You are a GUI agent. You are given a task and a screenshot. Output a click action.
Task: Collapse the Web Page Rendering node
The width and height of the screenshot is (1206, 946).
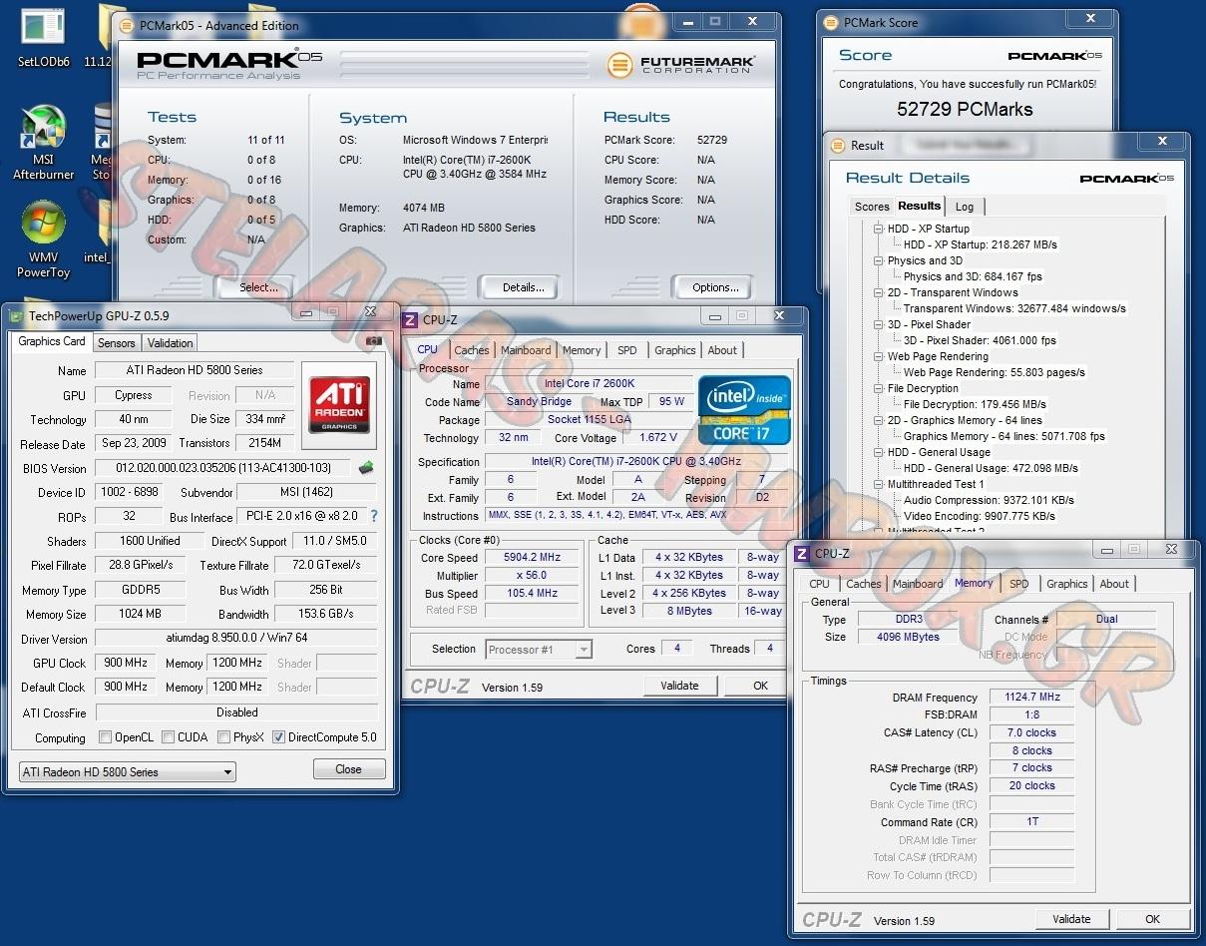pyautogui.click(x=878, y=356)
